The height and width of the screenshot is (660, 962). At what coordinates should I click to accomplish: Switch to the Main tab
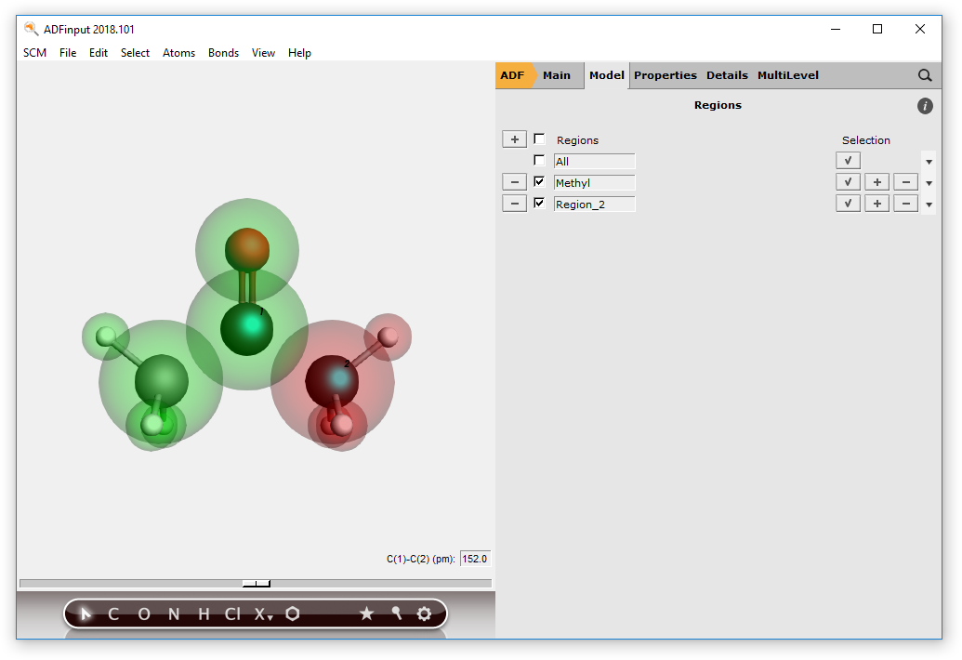pyautogui.click(x=557, y=75)
